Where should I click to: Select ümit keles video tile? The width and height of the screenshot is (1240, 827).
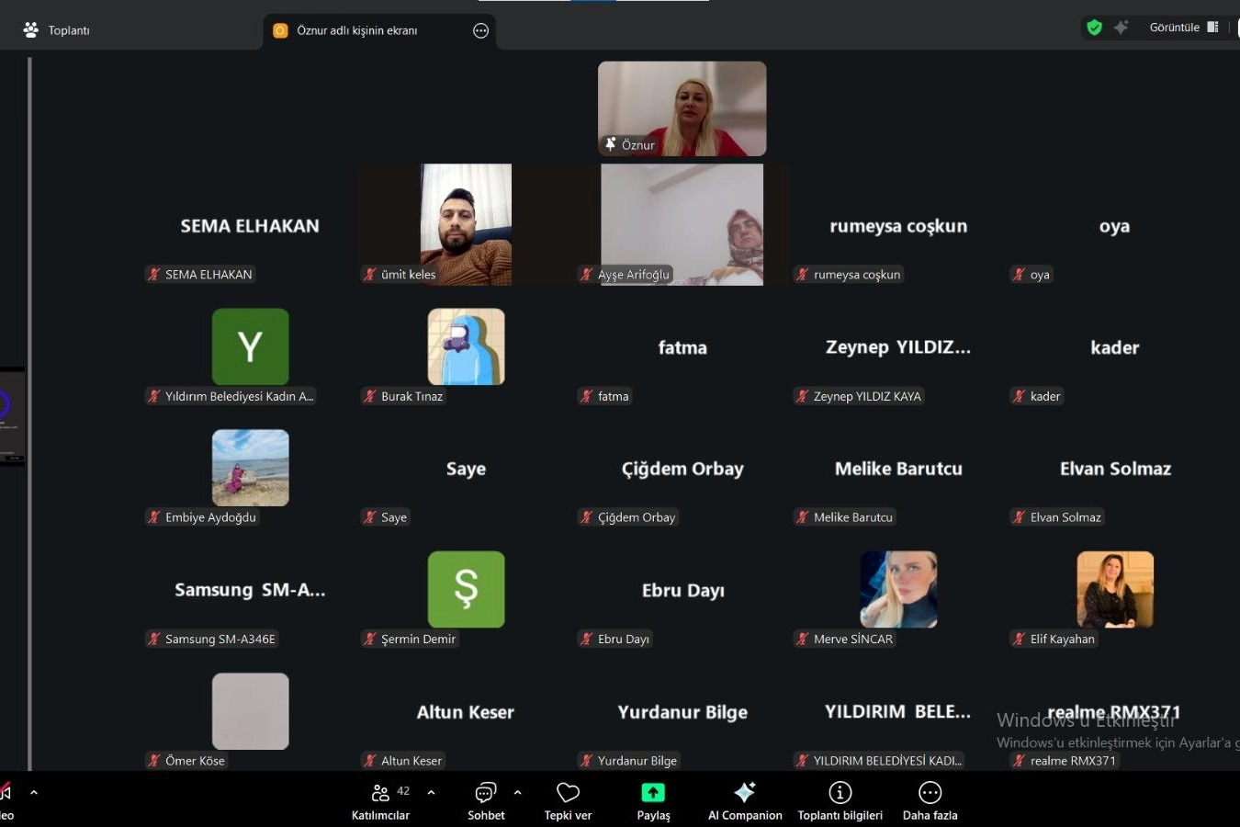[466, 224]
